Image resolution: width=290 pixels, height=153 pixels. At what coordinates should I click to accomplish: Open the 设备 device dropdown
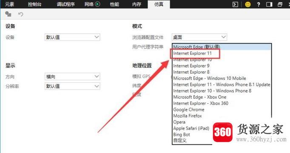[x=72, y=37]
